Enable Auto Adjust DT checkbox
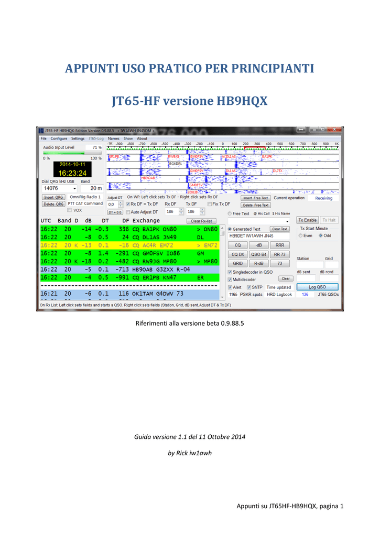 [x=128, y=212]
